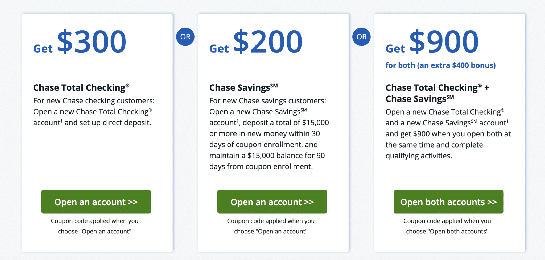545x260 pixels.
Task: Open an account for Chase Savings
Action: pos(272,202)
